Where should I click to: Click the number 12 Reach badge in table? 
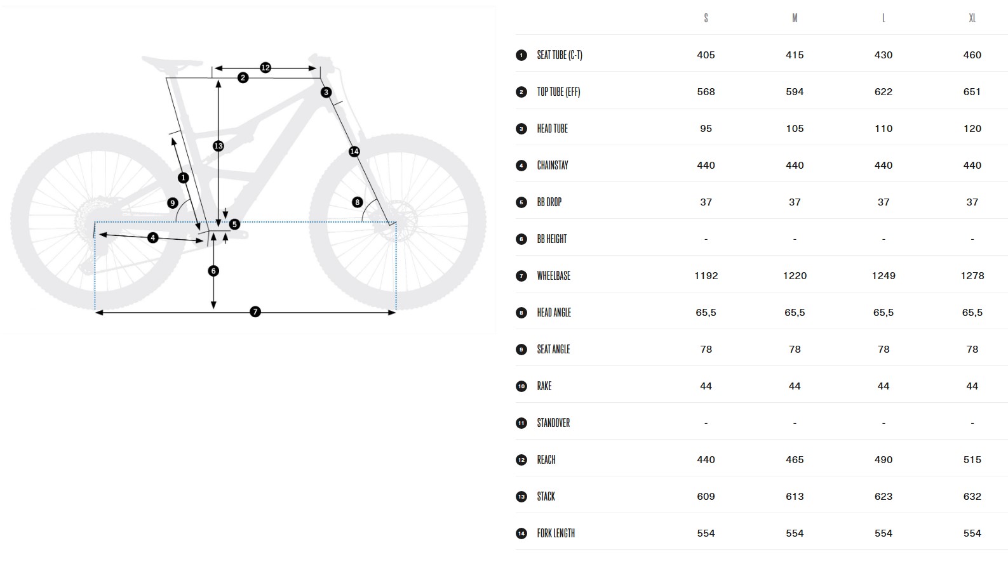coord(521,460)
